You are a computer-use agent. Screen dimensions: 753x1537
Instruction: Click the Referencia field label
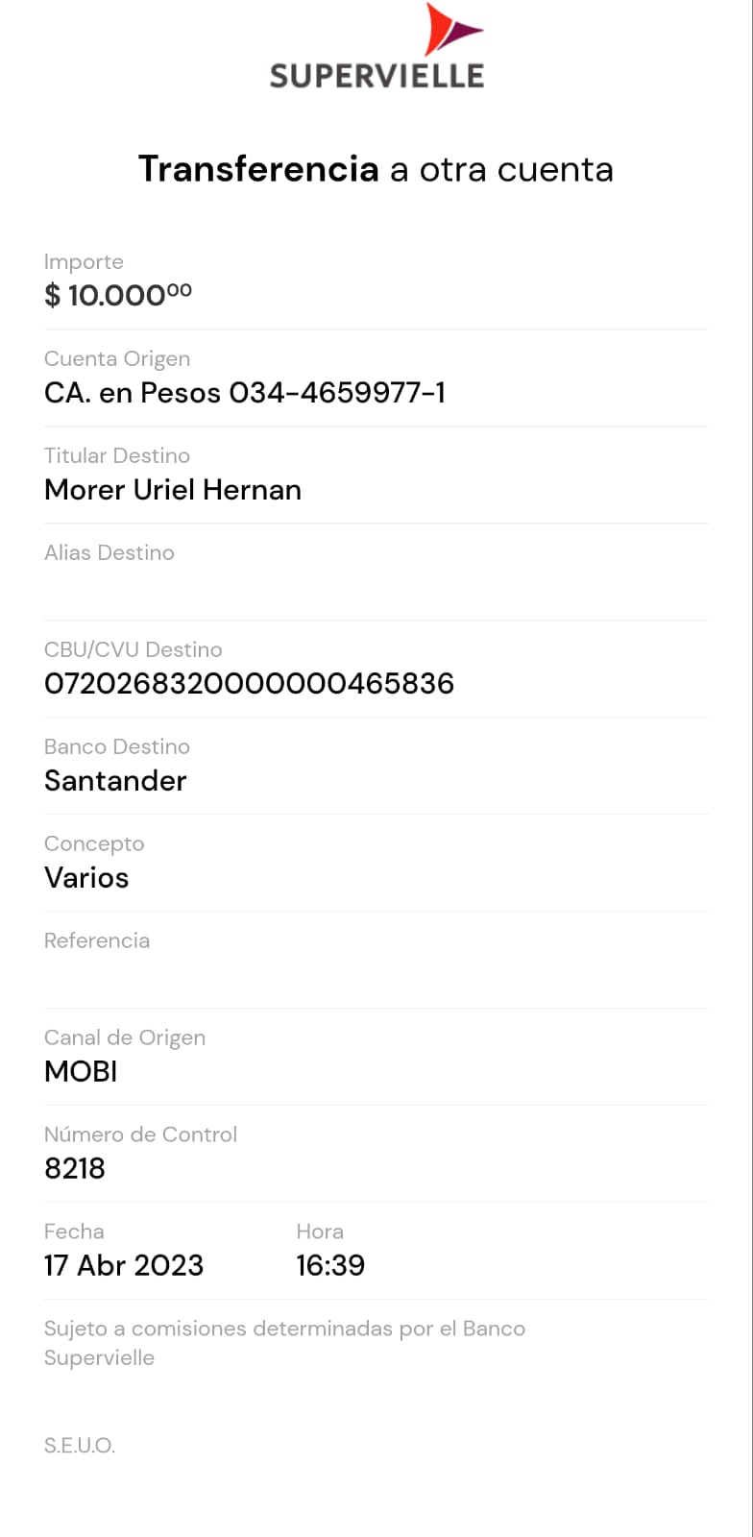[97, 941]
